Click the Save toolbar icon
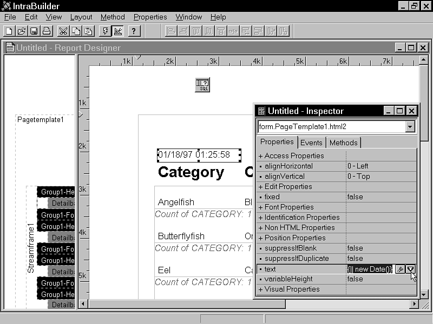This screenshot has height=324, width=433. (x=34, y=31)
